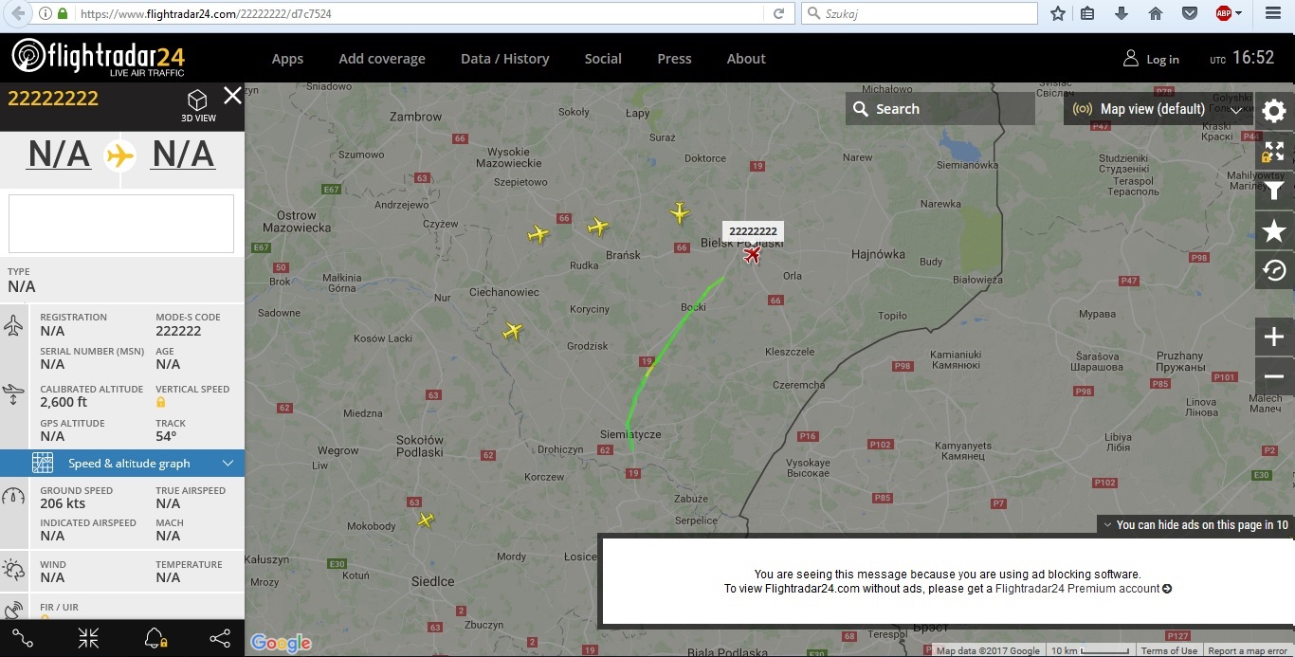Open the Map view (default) dropdown
Screen dimensions: 1295x657
[x=1158, y=109]
